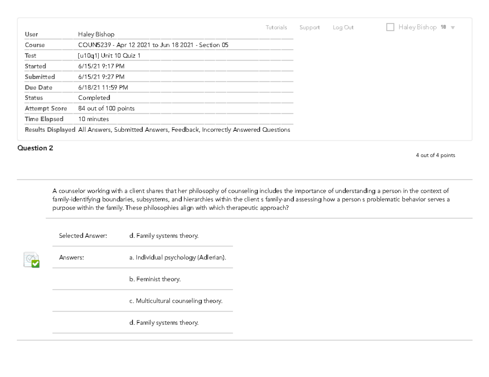Open the notification badge showing 10
489x377 pixels.
(444, 27)
